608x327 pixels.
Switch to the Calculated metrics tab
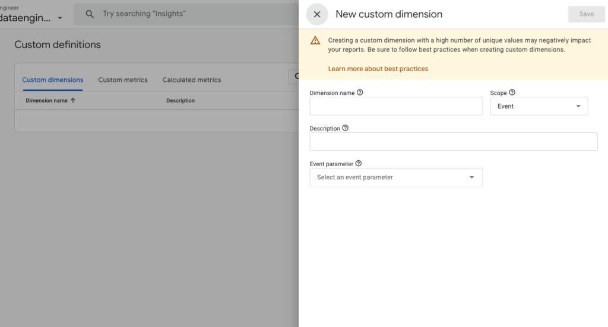191,80
